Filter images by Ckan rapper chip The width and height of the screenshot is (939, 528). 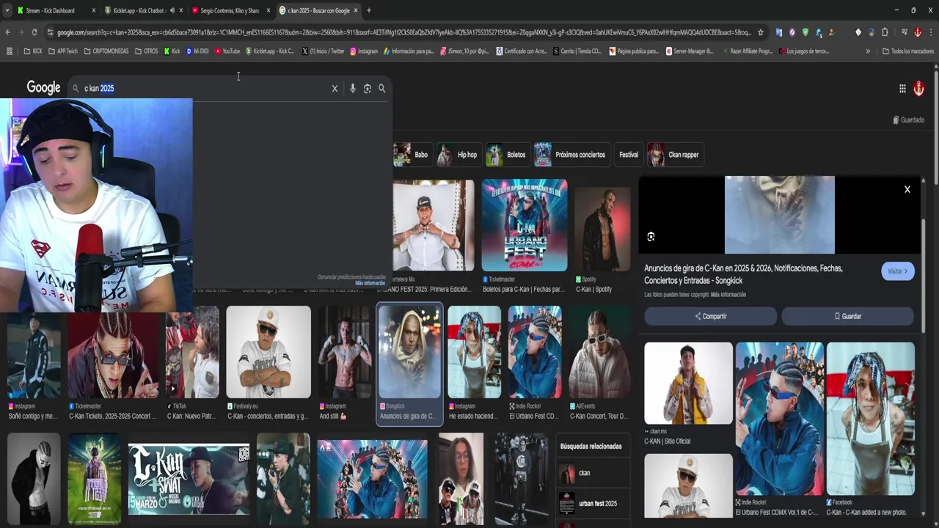675,155
